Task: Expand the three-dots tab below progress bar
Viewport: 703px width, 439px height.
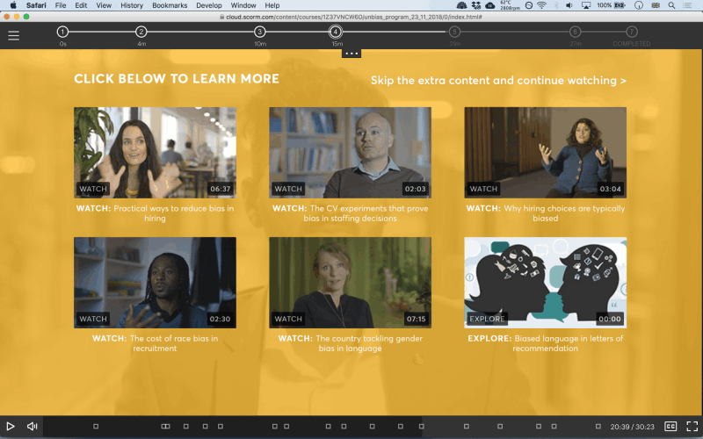Action: [351, 54]
